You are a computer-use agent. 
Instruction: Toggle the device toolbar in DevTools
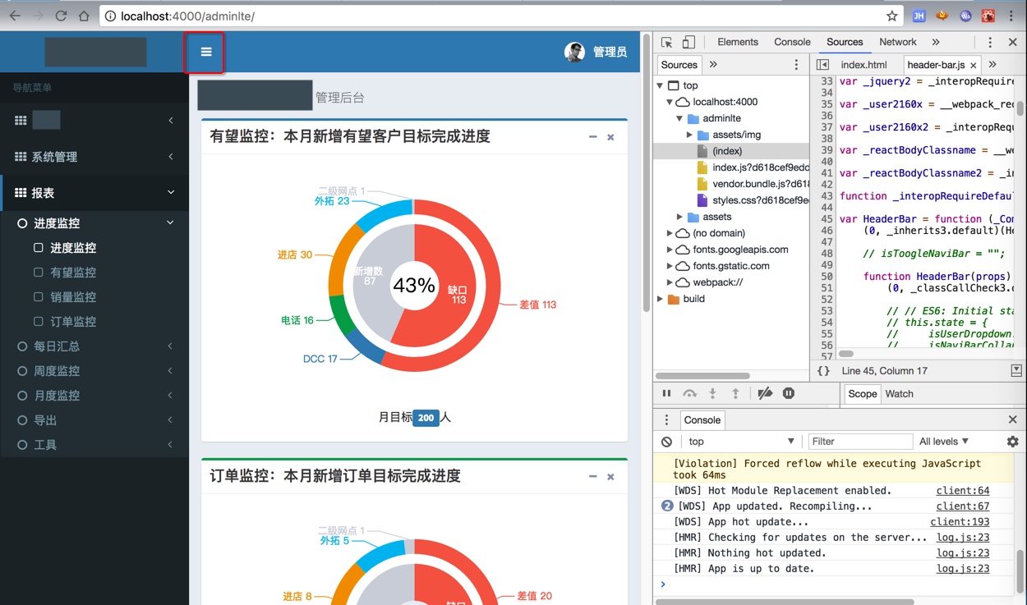689,42
